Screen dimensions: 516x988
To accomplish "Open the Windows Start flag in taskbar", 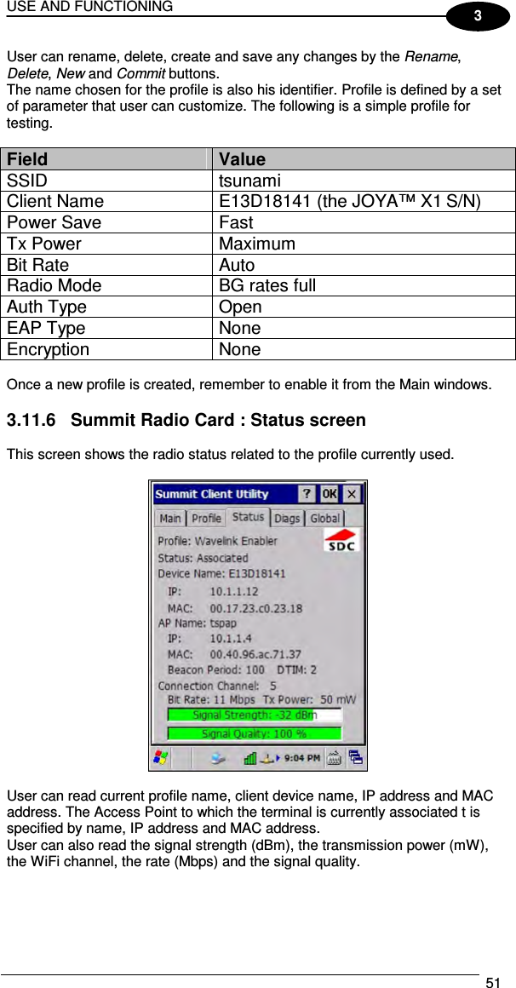I will click(161, 757).
